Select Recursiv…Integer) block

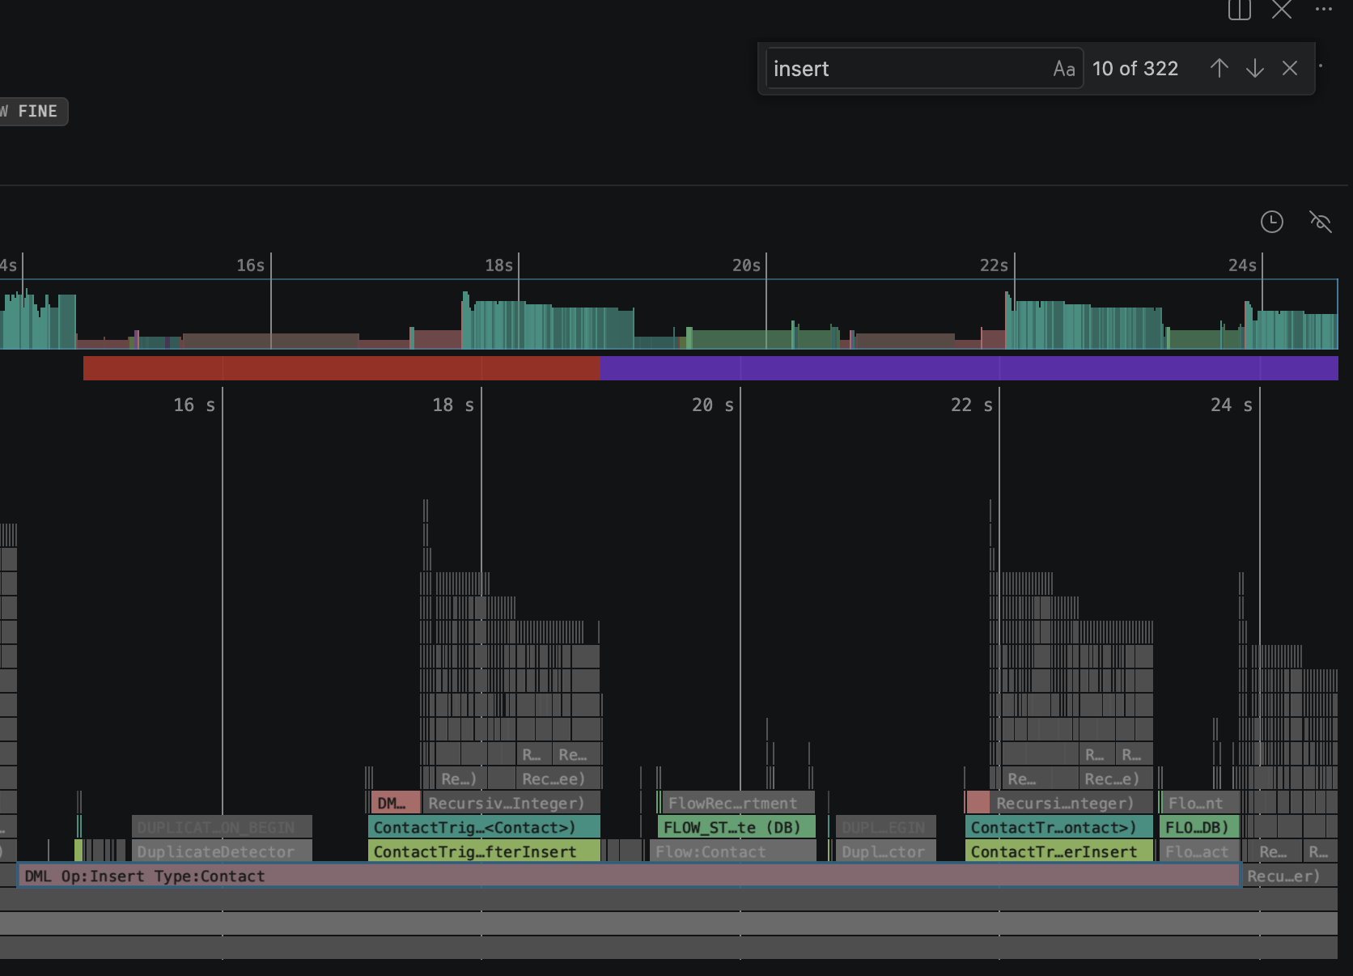pos(511,803)
